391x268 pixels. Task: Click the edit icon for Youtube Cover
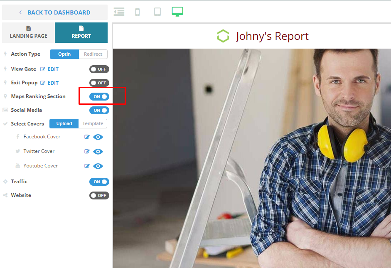point(87,166)
